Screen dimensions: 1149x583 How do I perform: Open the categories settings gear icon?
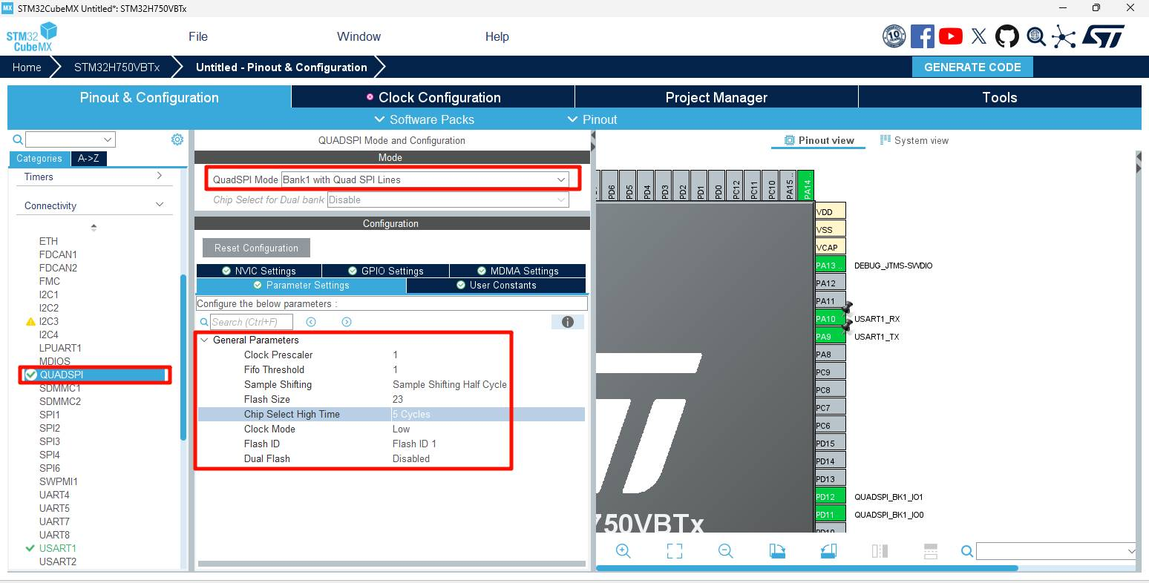click(x=177, y=139)
